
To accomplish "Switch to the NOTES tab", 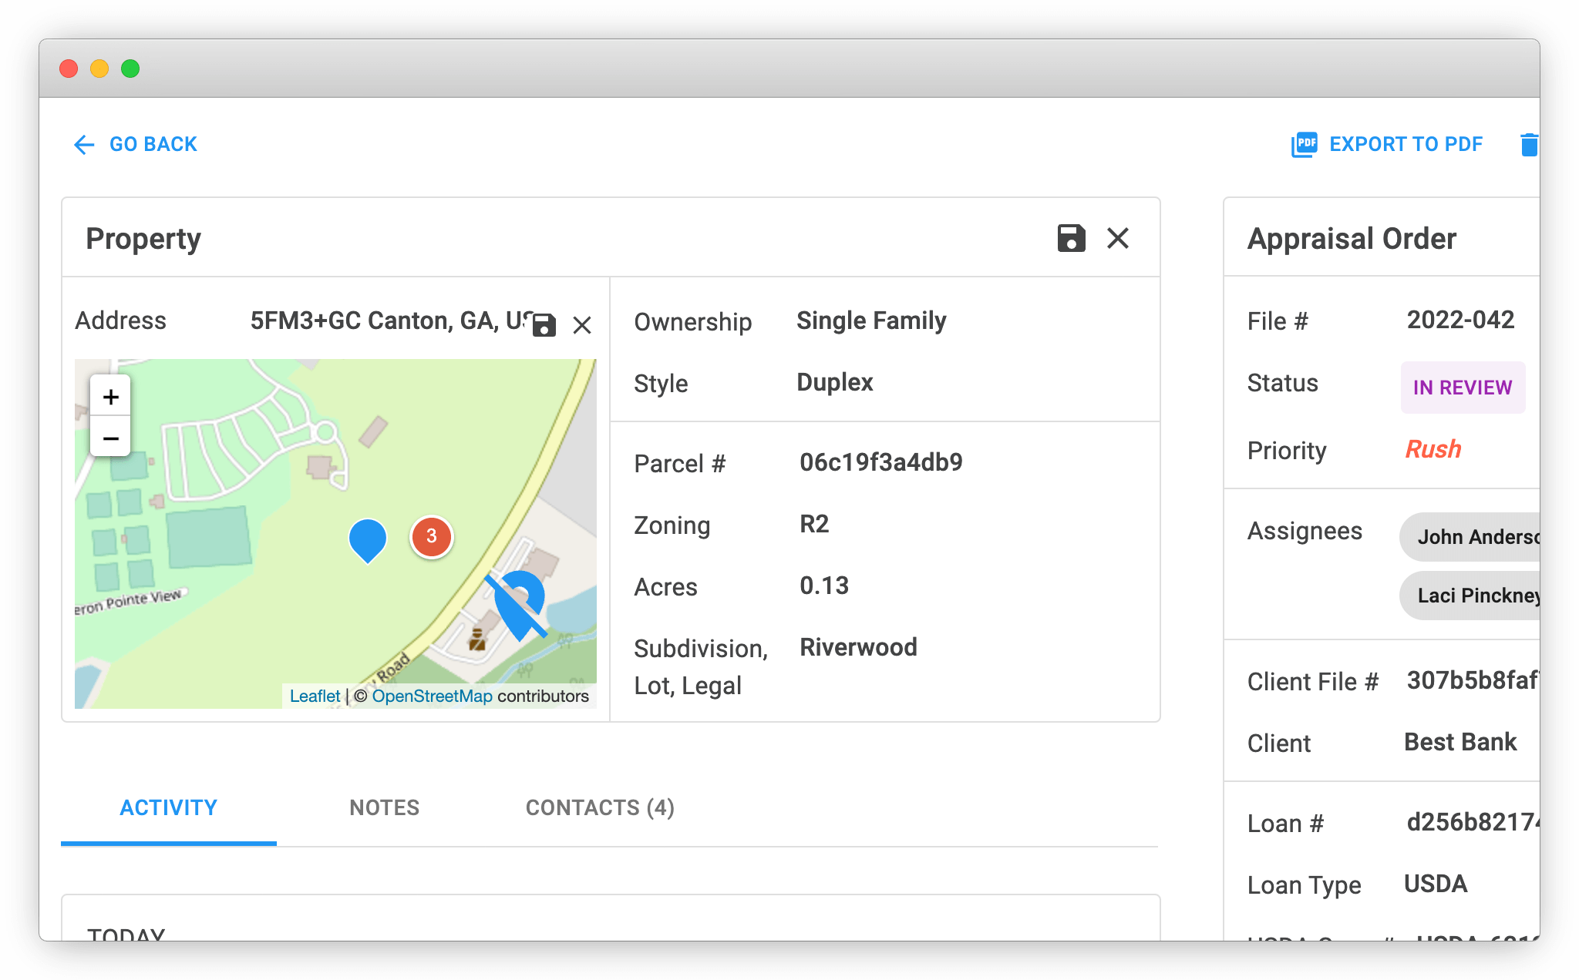I will 384,807.
